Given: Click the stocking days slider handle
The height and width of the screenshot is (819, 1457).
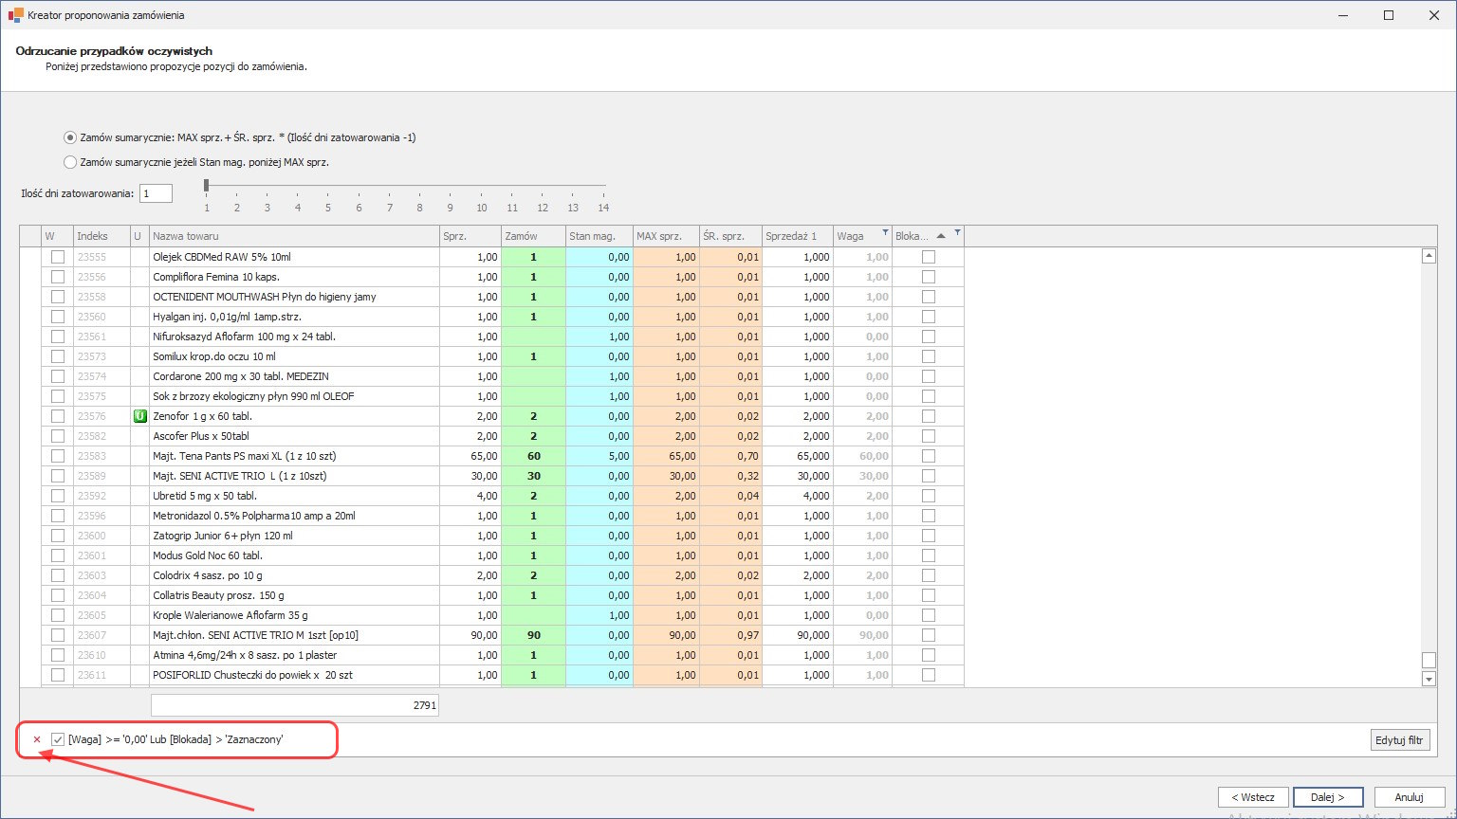Looking at the screenshot, I should click(x=207, y=186).
